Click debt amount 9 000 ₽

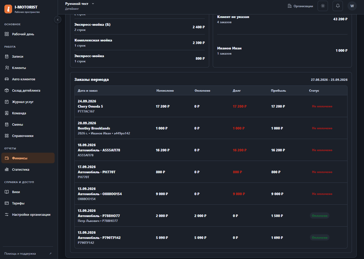239,194
